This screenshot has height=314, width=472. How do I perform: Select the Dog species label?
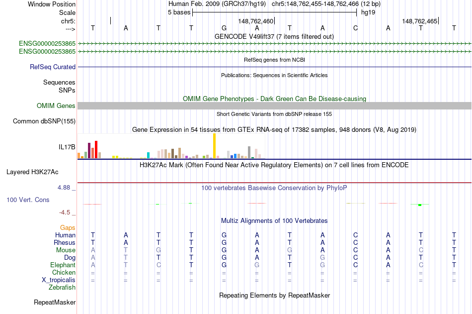70,258
